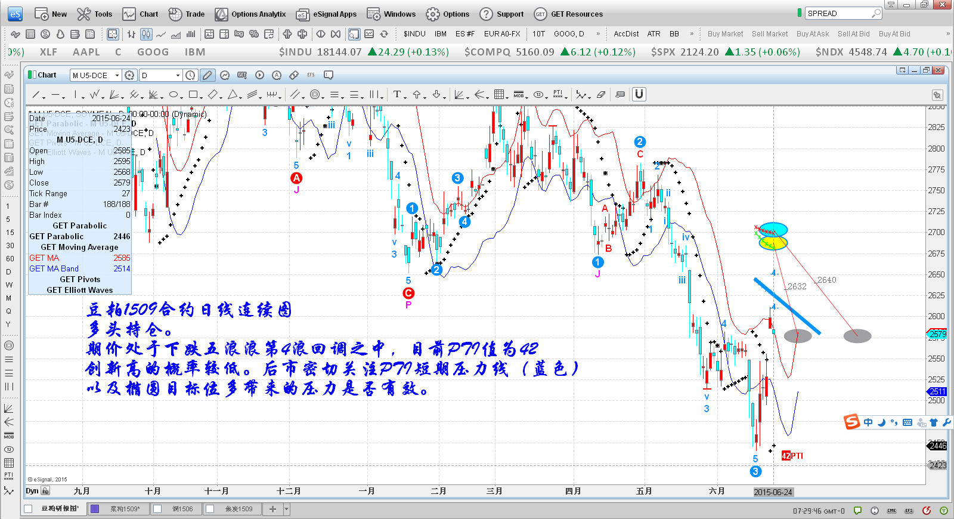Click the time template clock icon
This screenshot has width=954, height=519.
190,75
